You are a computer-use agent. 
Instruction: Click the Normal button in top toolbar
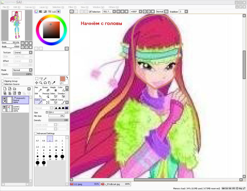[160, 12]
